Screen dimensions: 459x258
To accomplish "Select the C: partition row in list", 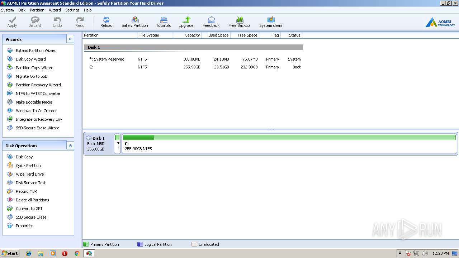I will click(194, 67).
